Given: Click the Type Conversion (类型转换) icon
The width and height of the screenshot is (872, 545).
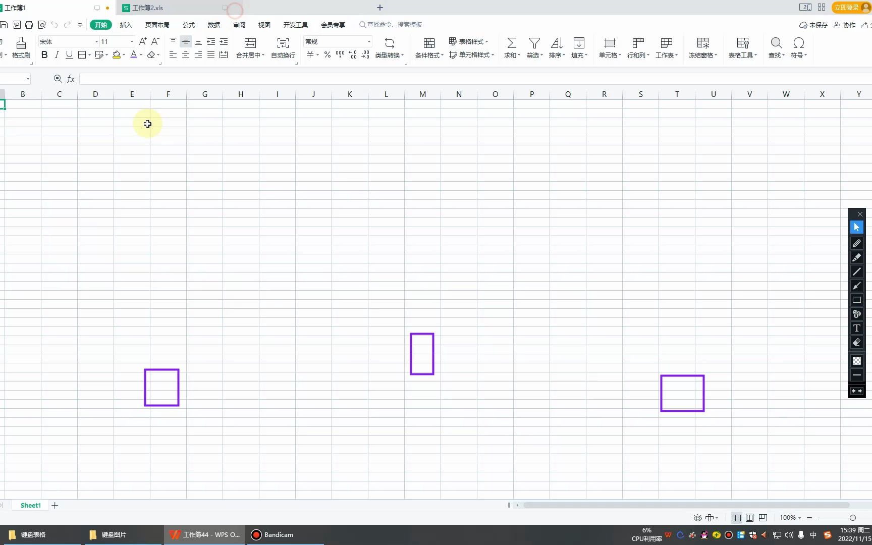Looking at the screenshot, I should 389,43.
